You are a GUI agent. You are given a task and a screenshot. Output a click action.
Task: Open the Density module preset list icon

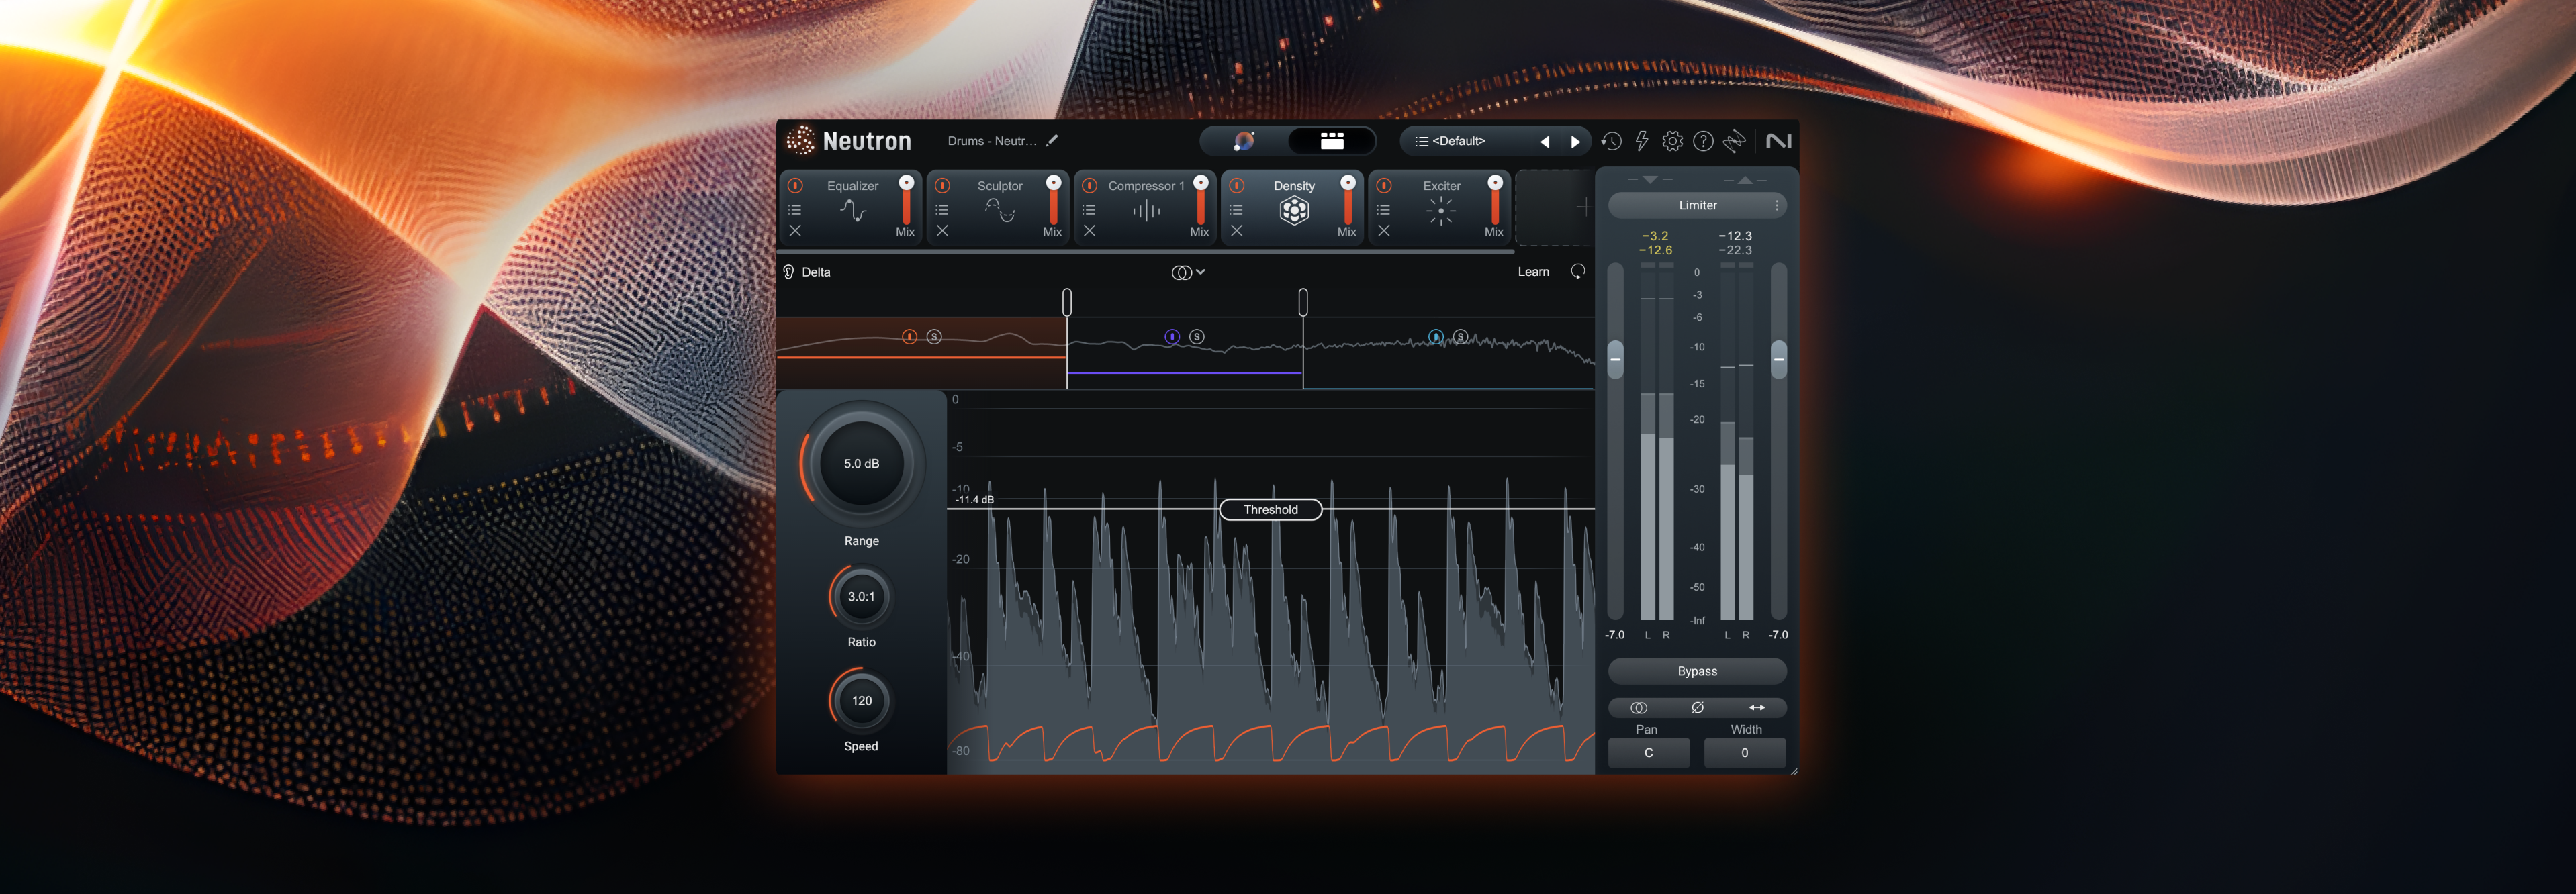[1237, 210]
